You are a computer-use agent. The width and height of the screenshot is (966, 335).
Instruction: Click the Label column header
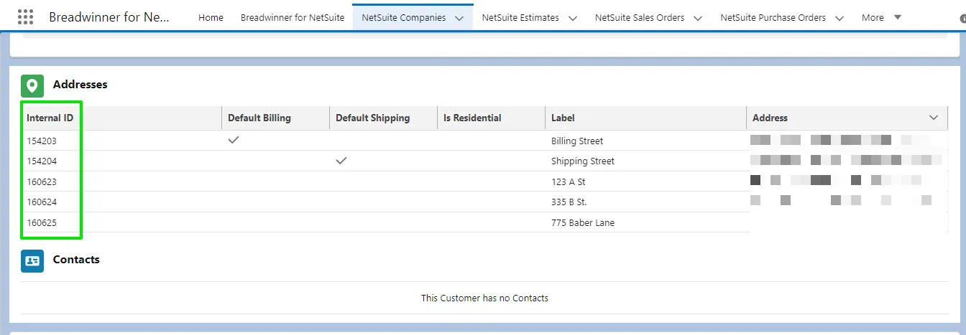pos(563,118)
